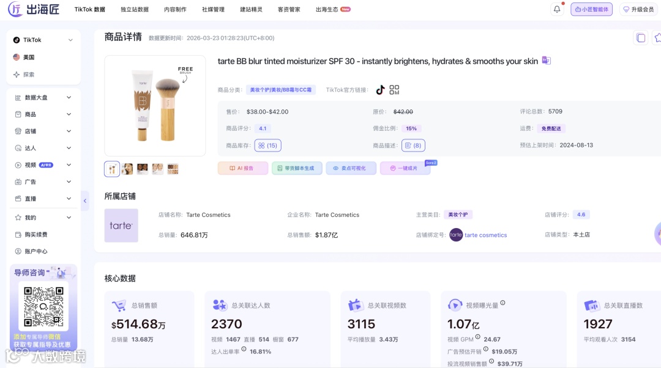Screen dimensions: 661x368
Task: Click the 一键成片 button
Action: [x=405, y=168]
